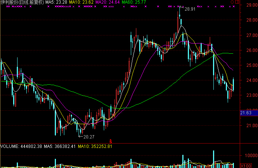This screenshot has height=168, width=258.
Task: Click the rightmost magenta X event marker
Action: coord(234,7)
